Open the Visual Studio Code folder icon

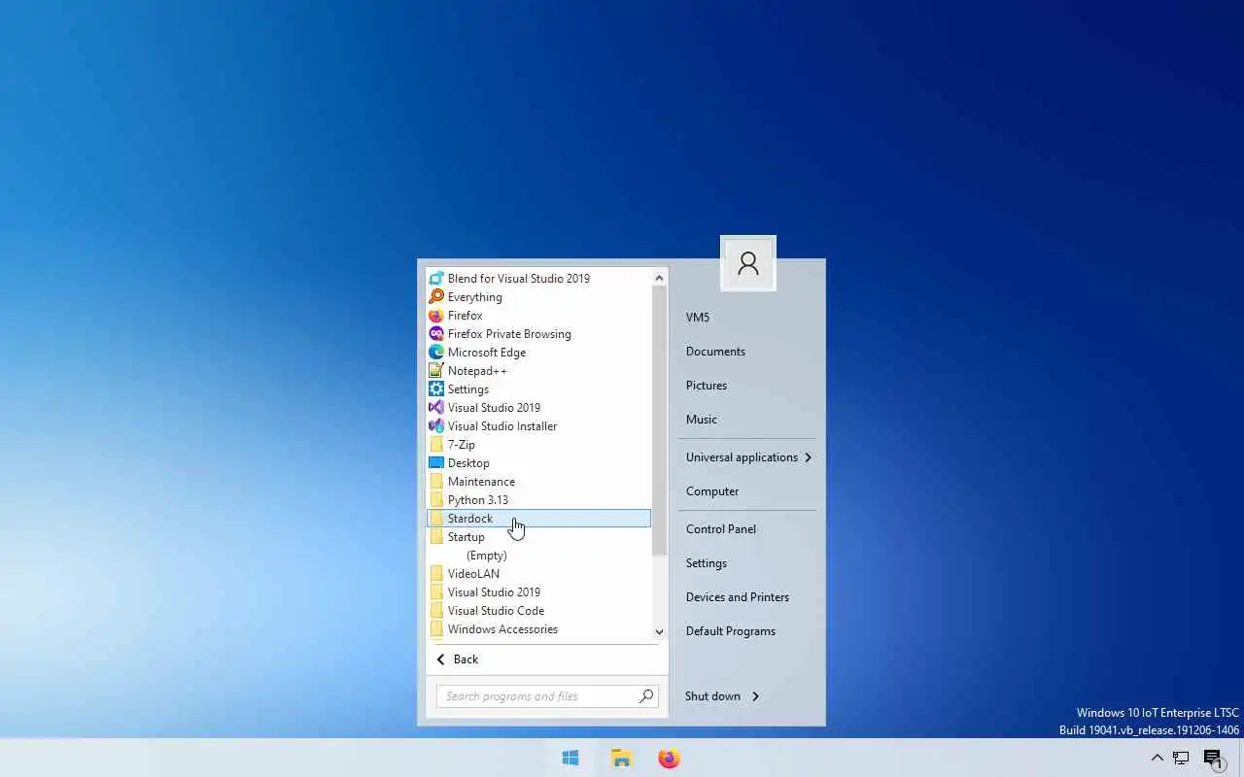point(436,611)
